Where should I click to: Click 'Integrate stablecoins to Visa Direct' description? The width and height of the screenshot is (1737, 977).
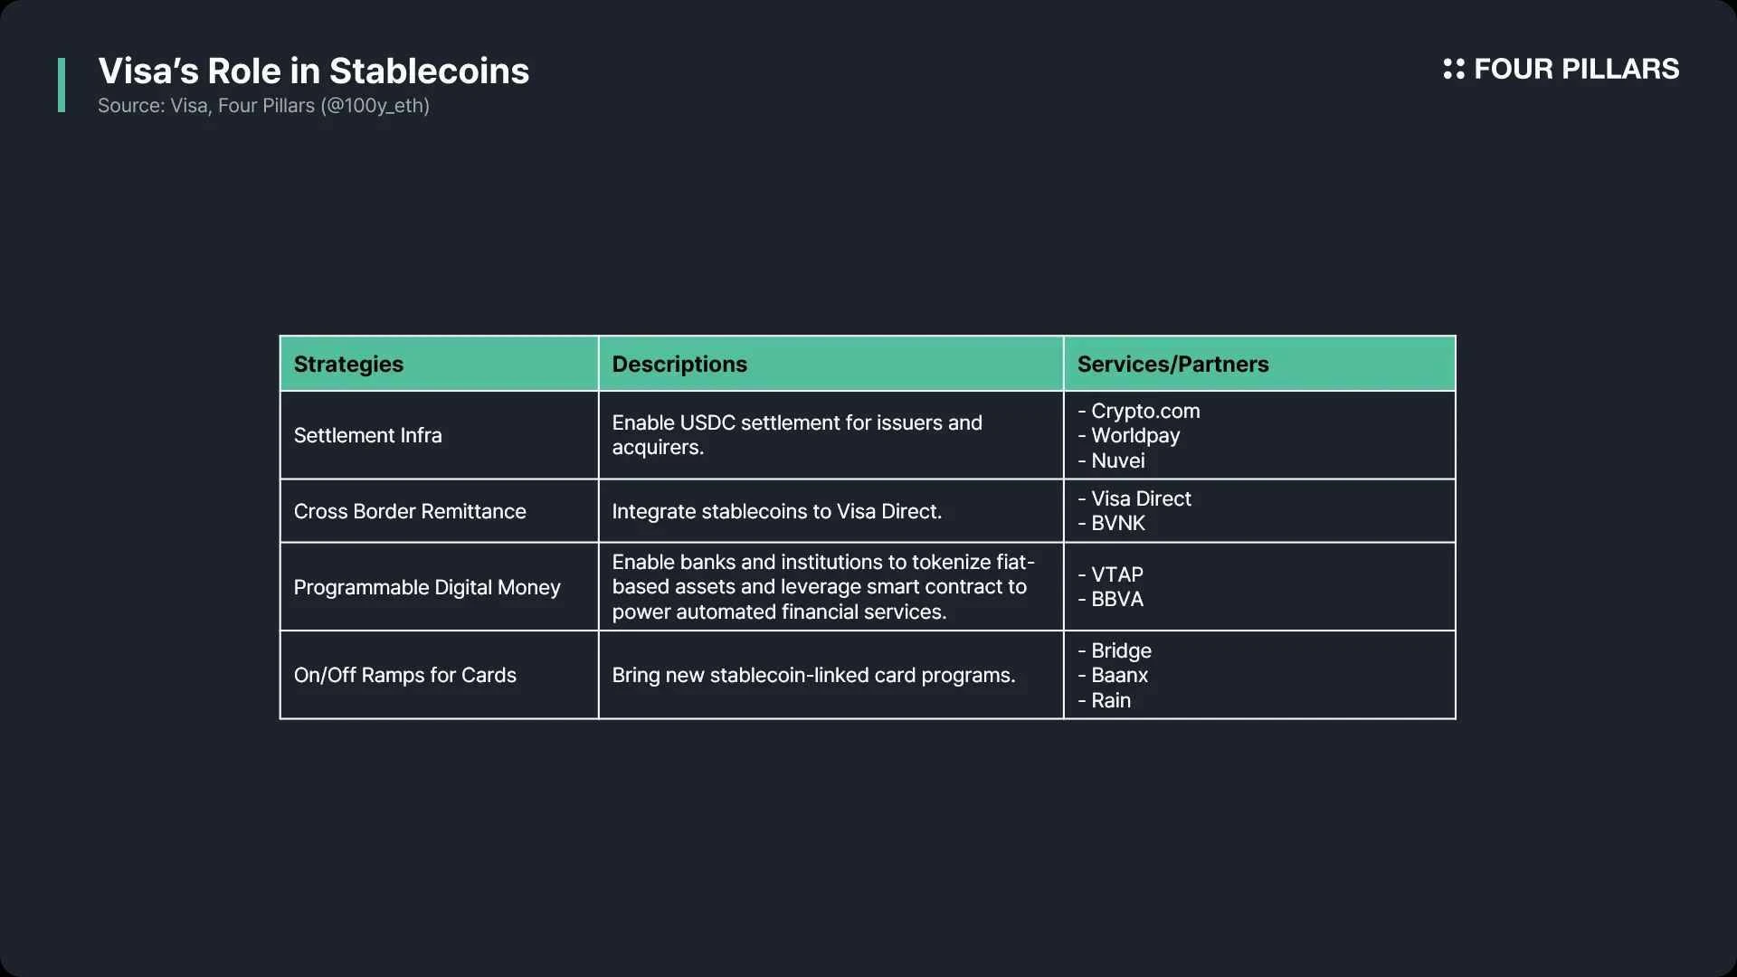point(776,511)
